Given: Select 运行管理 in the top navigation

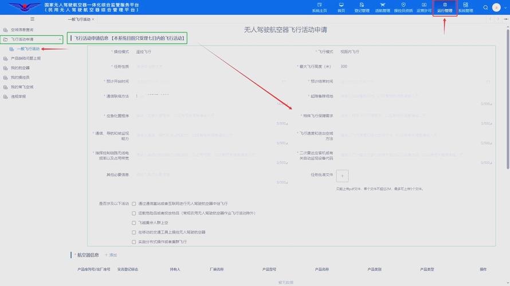Looking at the screenshot, I should (445, 7).
